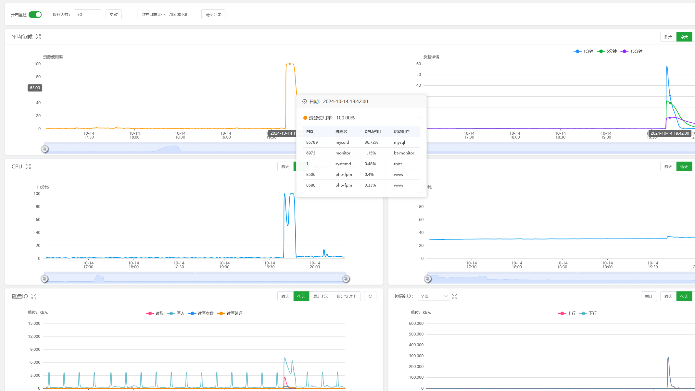Toggle the 上行 legend series

pyautogui.click(x=567, y=313)
